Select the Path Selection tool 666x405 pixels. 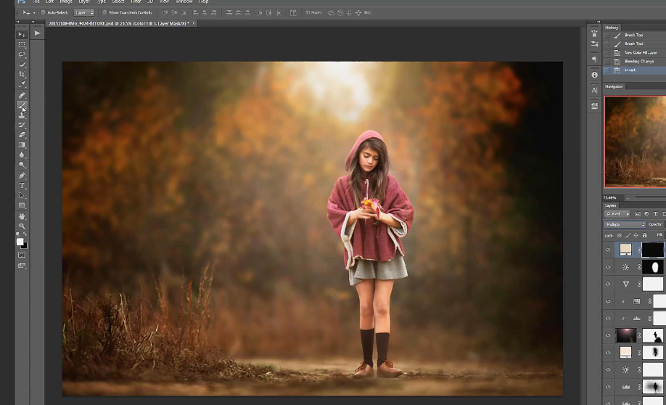[x=22, y=195]
